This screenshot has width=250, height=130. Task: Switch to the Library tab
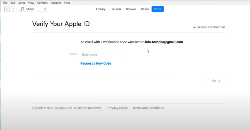tap(101, 9)
